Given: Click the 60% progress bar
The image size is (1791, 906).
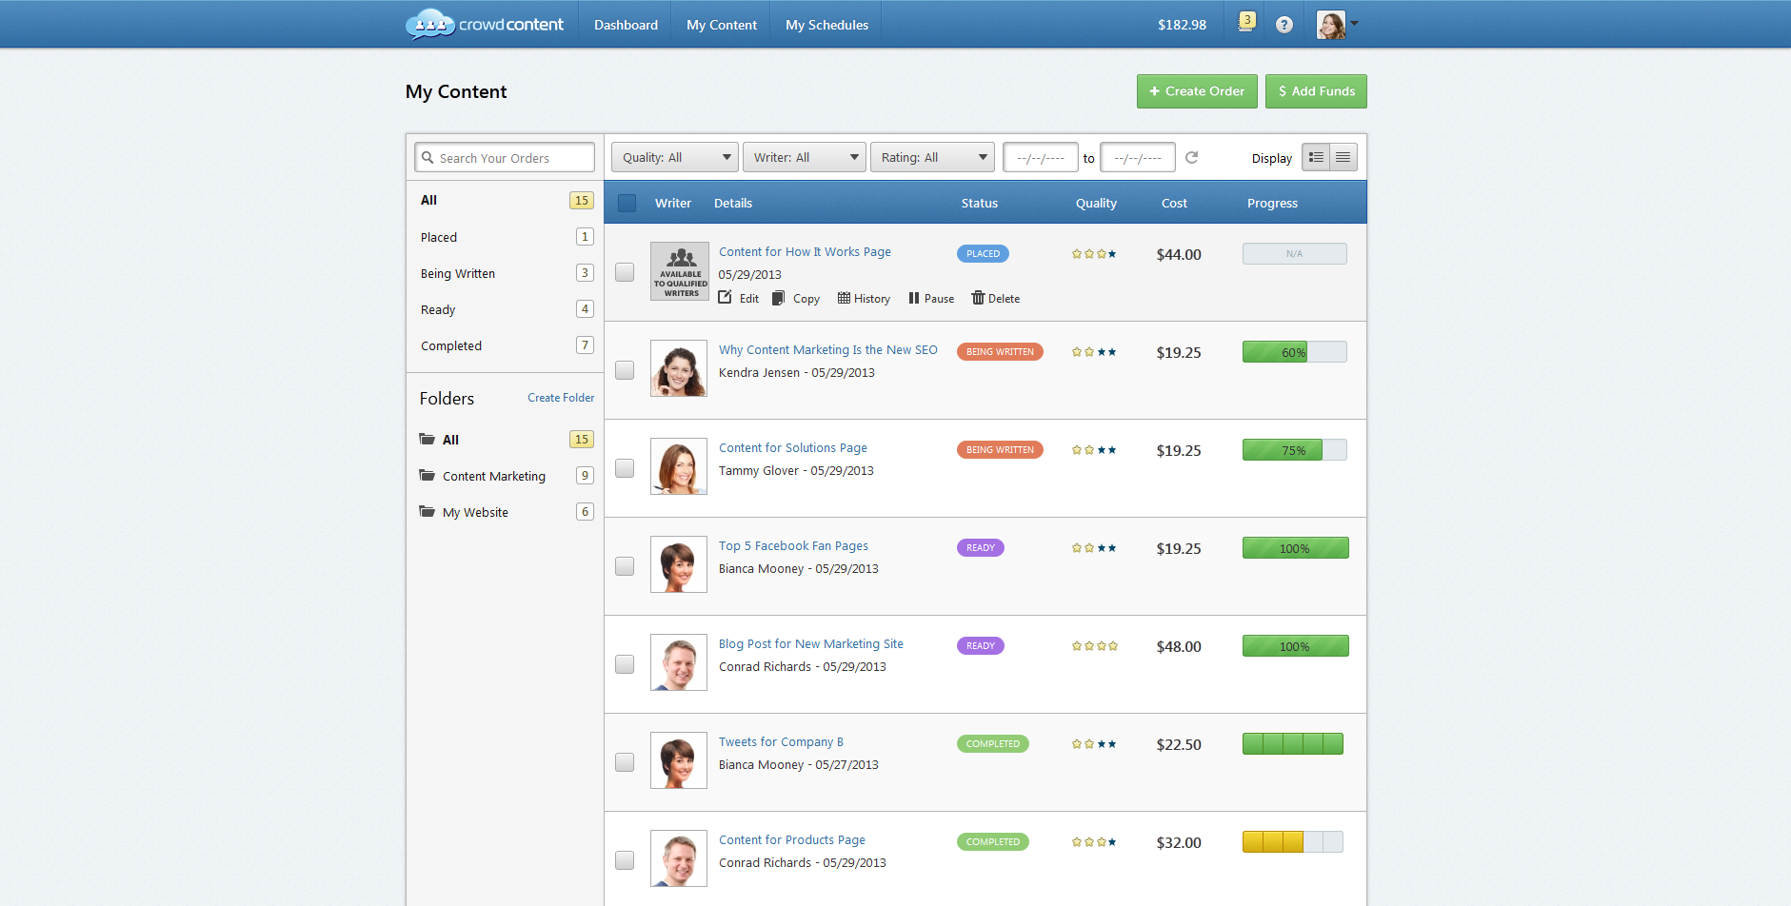Looking at the screenshot, I should (1294, 352).
